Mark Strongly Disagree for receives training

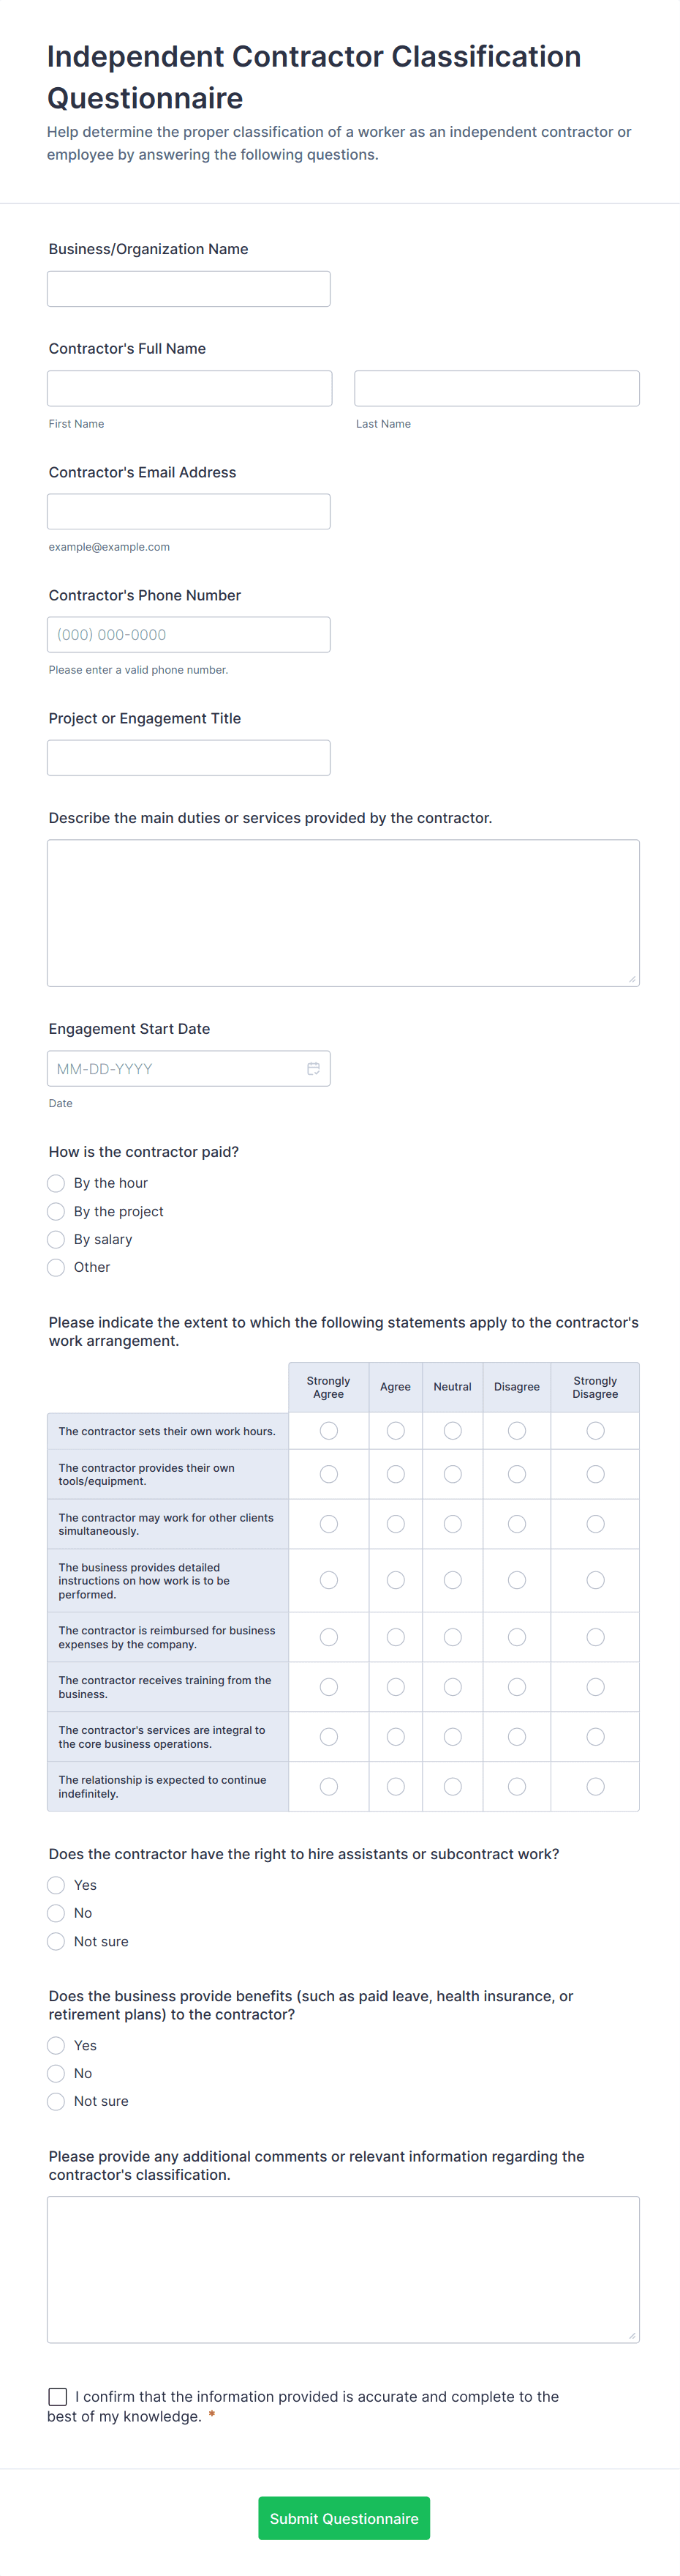tap(595, 1687)
